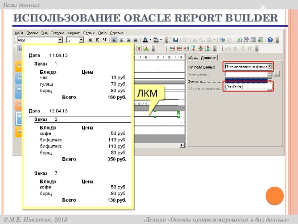Click the green grid add-field icon
The height and width of the screenshot is (224, 298).
(239, 40)
